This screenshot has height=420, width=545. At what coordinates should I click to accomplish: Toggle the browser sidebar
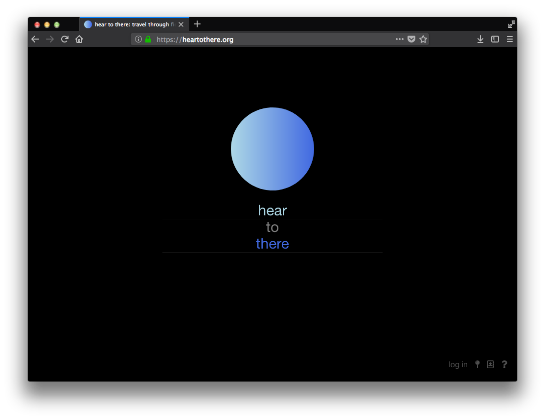click(x=495, y=39)
